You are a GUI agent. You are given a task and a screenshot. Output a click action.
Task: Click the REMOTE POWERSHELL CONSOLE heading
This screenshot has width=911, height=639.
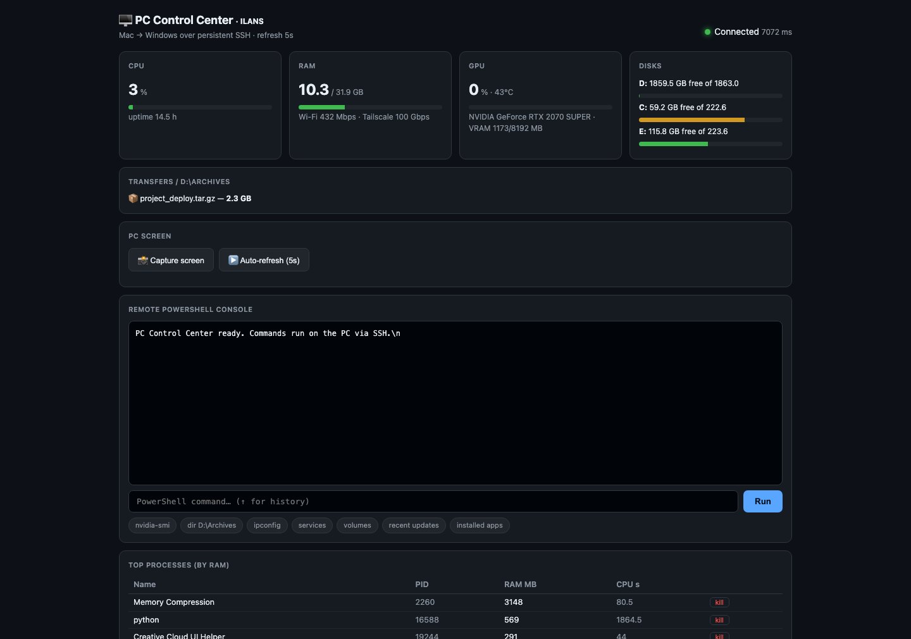190,309
